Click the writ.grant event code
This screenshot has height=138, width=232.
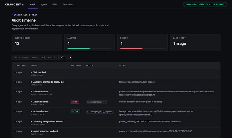tap(36, 85)
